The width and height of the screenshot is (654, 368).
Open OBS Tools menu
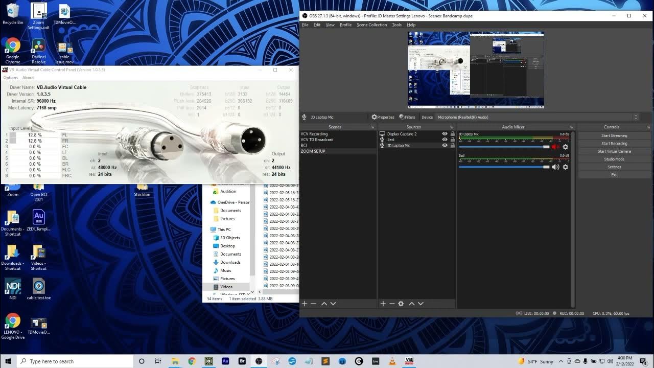(x=396, y=25)
